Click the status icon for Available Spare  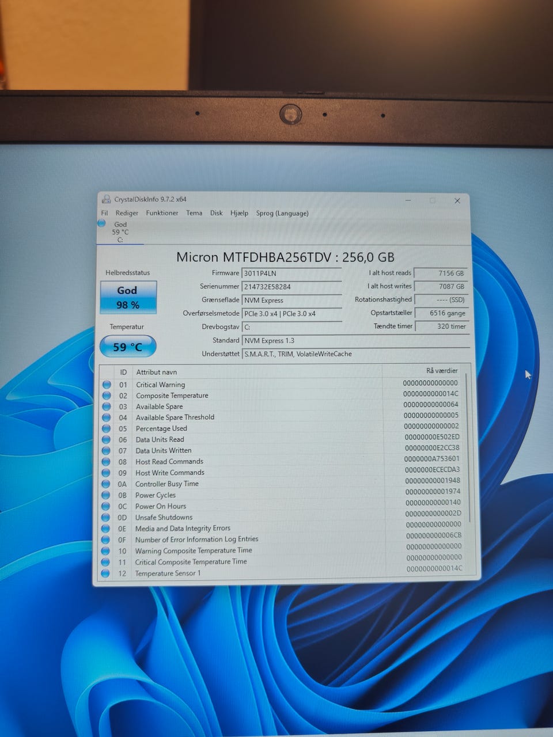click(x=107, y=407)
